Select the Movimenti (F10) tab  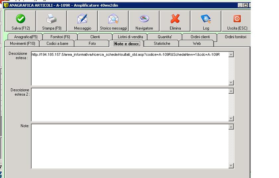coord(22,44)
